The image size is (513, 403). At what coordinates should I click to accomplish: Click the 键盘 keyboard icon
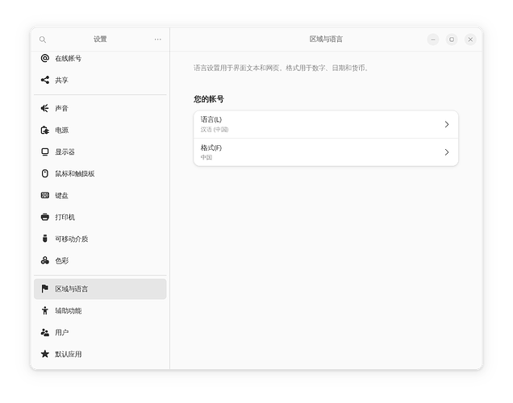point(45,195)
